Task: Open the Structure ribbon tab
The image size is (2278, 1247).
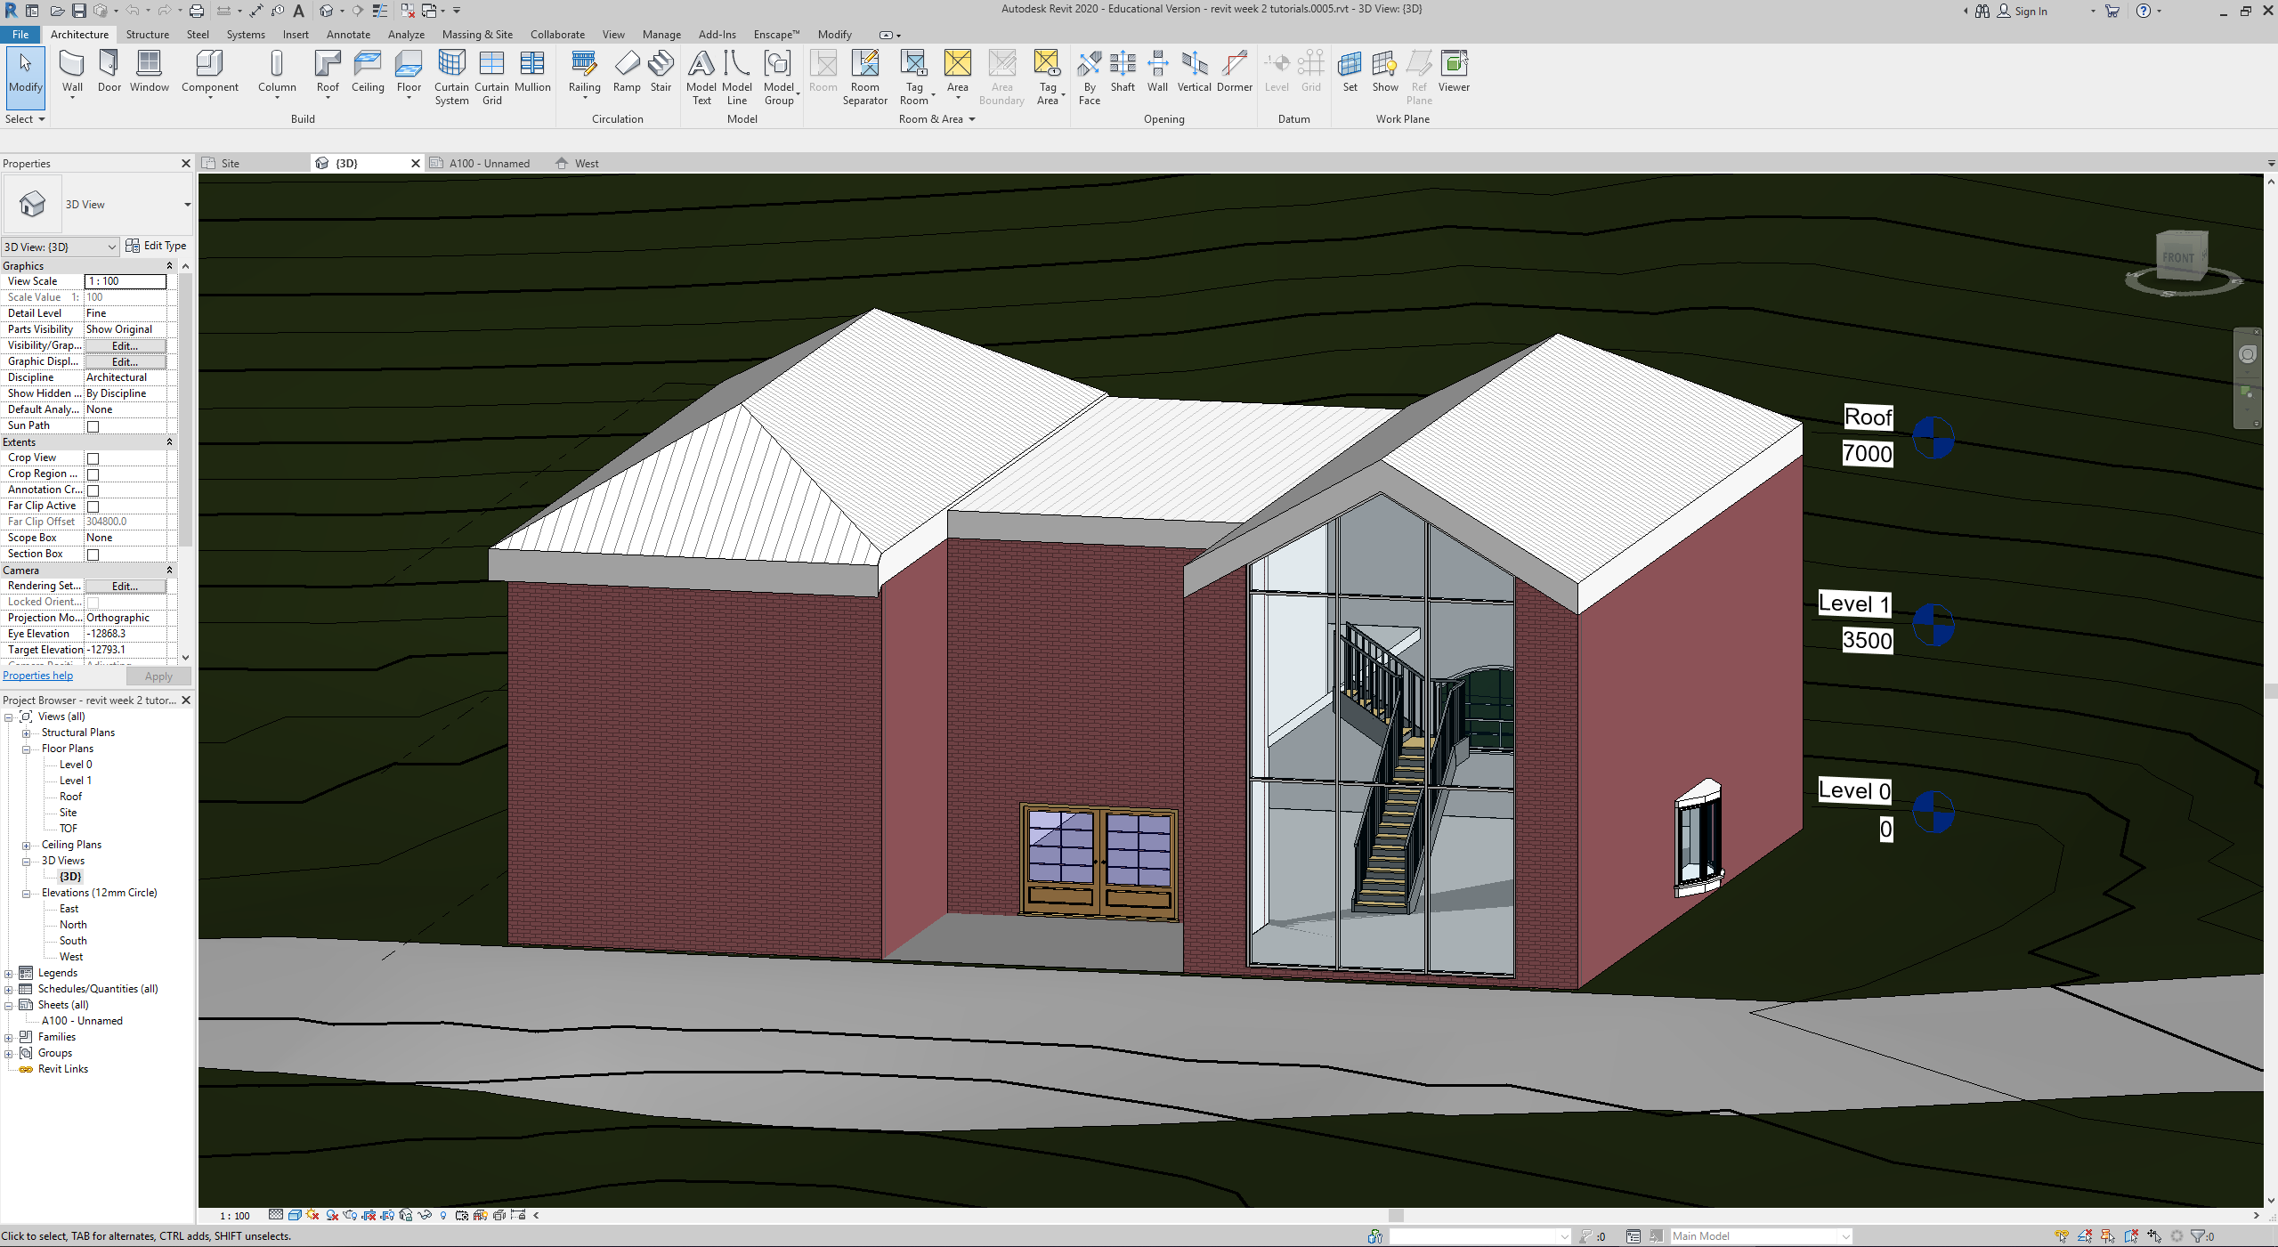Action: pos(147,35)
